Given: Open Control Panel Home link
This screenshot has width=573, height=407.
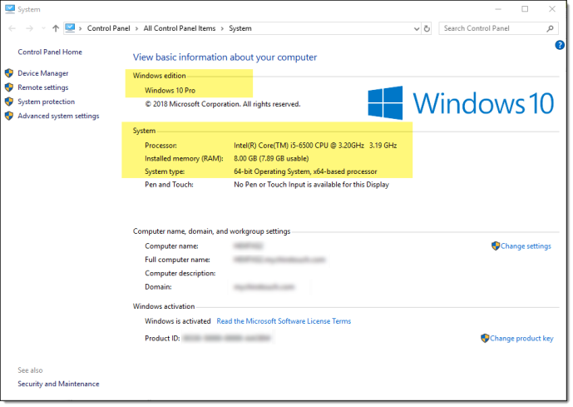Looking at the screenshot, I should [x=50, y=52].
